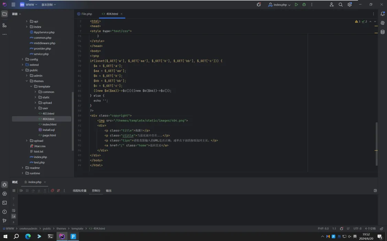Open the index.php run configuration dropdown
Viewport: 387px width, 241px height.
pos(279,5)
